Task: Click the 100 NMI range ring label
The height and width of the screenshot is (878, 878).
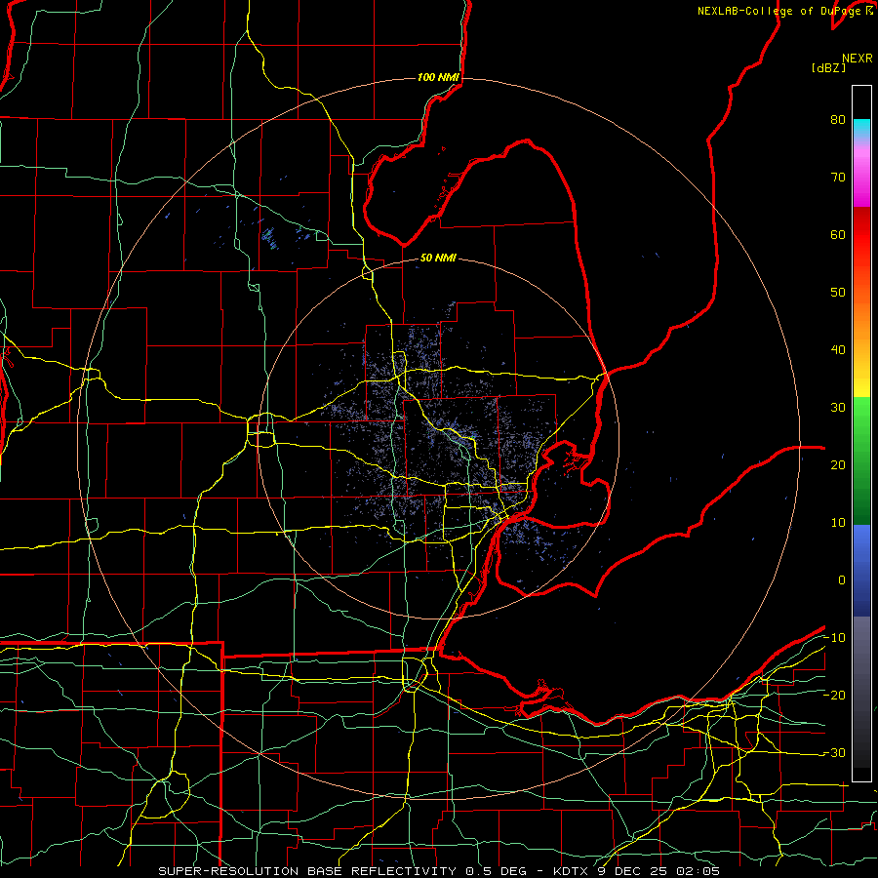Action: pyautogui.click(x=438, y=77)
